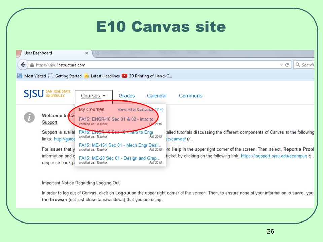Open the Most Visited bookmark

pyautogui.click(x=32, y=76)
